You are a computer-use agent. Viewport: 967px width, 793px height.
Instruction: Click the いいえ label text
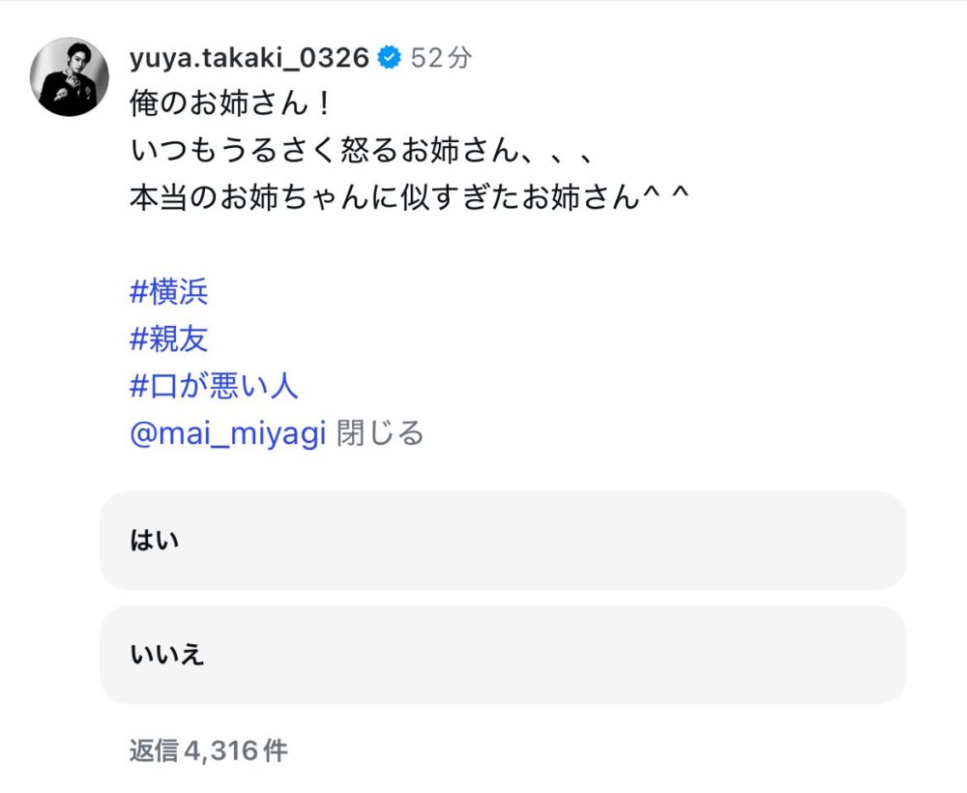coord(167,655)
